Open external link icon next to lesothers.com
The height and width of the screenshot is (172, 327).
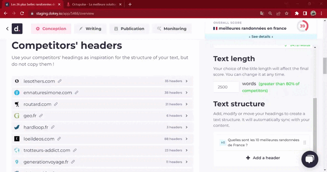(x=60, y=81)
